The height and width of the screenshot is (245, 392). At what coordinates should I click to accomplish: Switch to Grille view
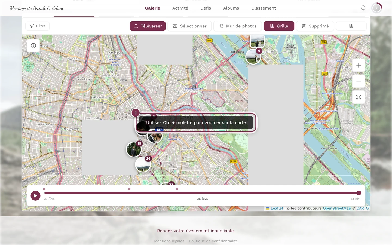pyautogui.click(x=279, y=26)
